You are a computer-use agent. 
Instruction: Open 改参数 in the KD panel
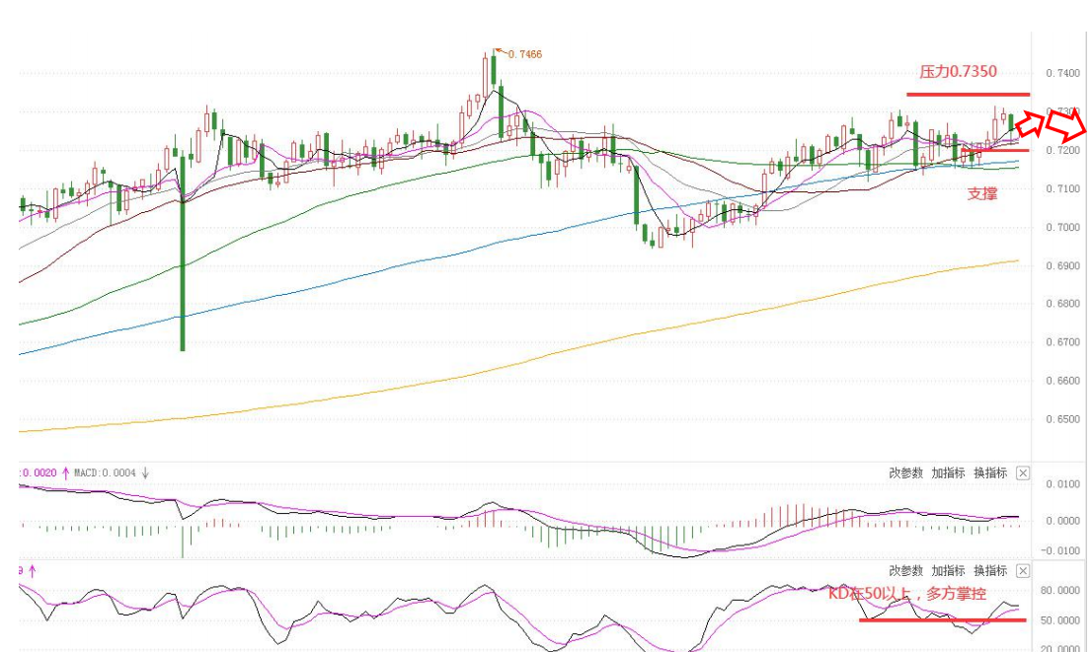pos(905,571)
